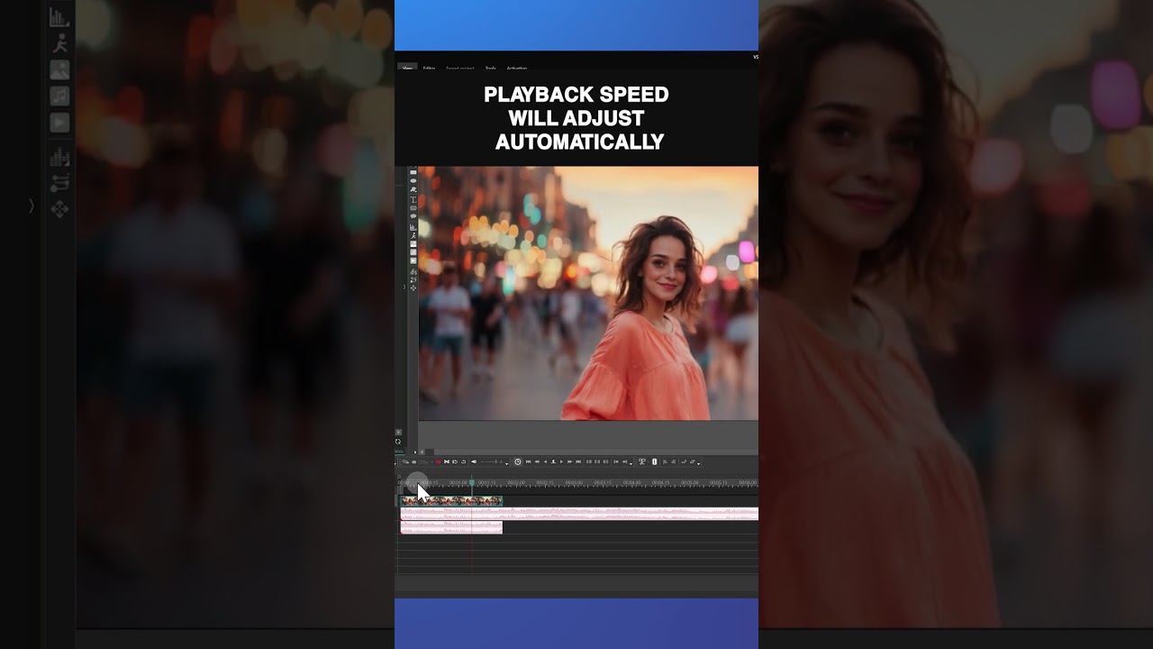Select the video clip thumbnail strip
Image resolution: width=1153 pixels, height=649 pixels.
point(451,500)
